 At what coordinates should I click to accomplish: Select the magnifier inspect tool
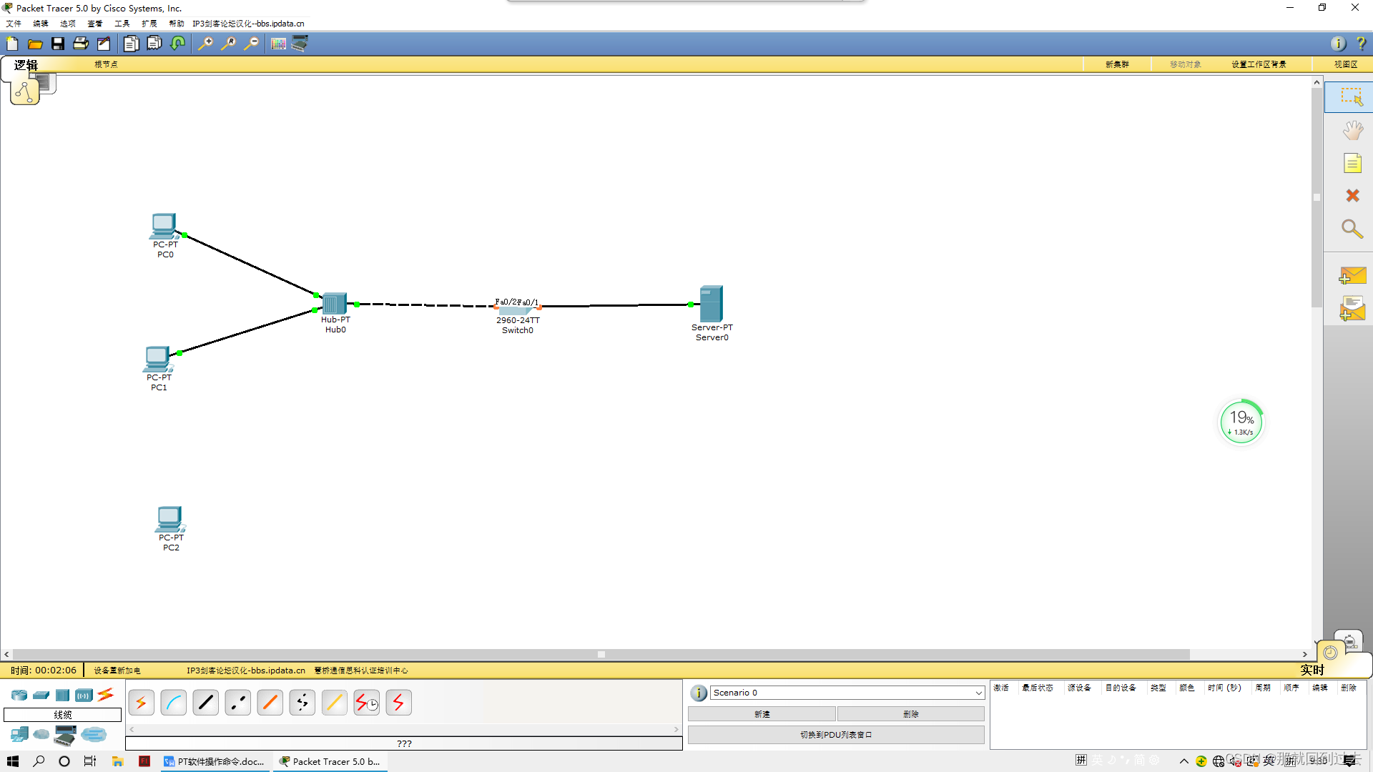pyautogui.click(x=1352, y=229)
